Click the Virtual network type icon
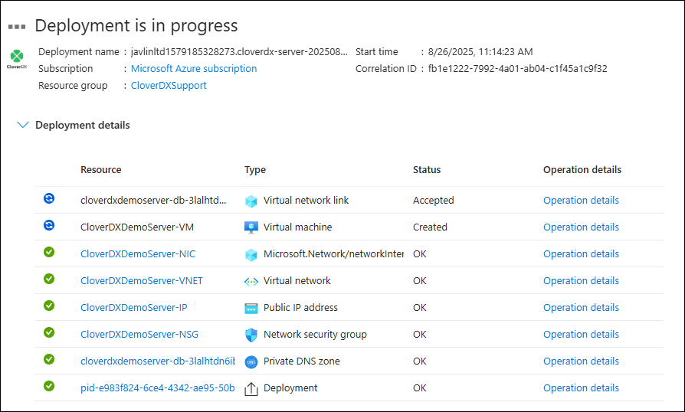The height and width of the screenshot is (412, 685). tap(251, 282)
